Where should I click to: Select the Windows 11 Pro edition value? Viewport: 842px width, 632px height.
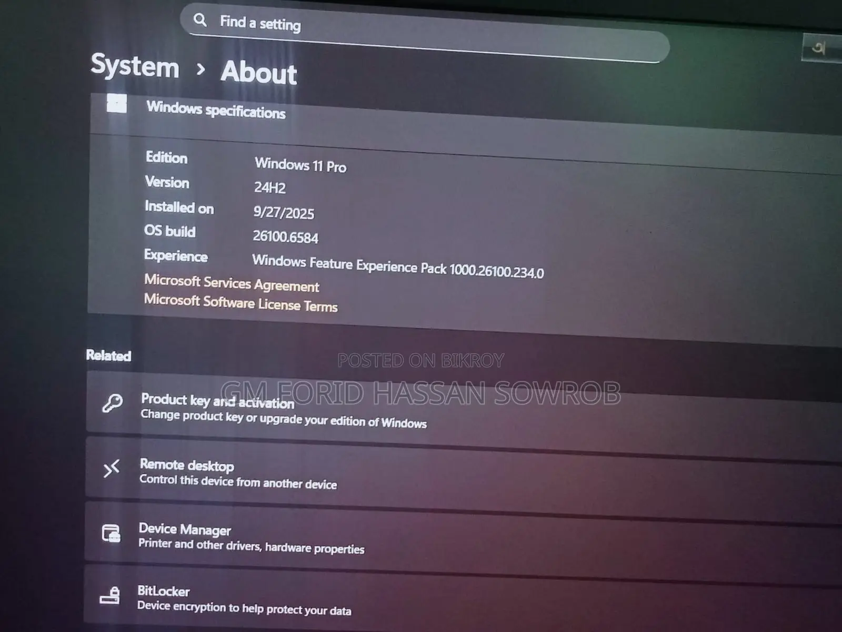coord(300,165)
